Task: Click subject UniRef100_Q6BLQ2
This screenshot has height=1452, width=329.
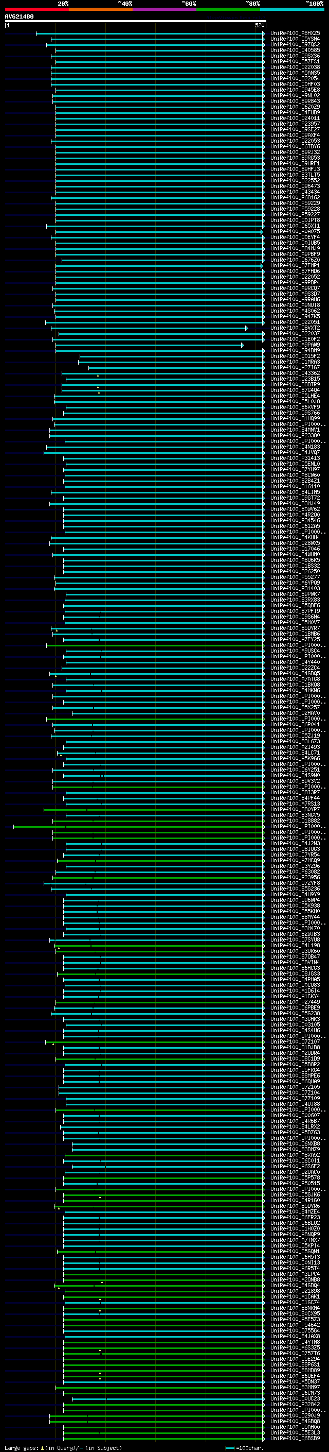Action: tap(295, 1223)
